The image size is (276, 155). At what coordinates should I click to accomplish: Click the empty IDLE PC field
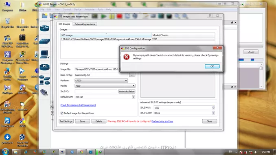click(x=96, y=92)
